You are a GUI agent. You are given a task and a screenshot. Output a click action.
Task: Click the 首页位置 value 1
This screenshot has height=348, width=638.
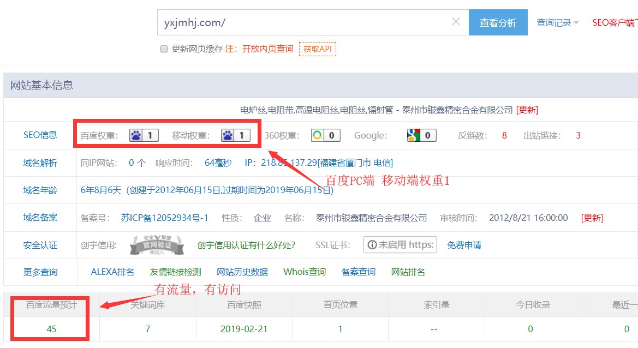pos(340,329)
